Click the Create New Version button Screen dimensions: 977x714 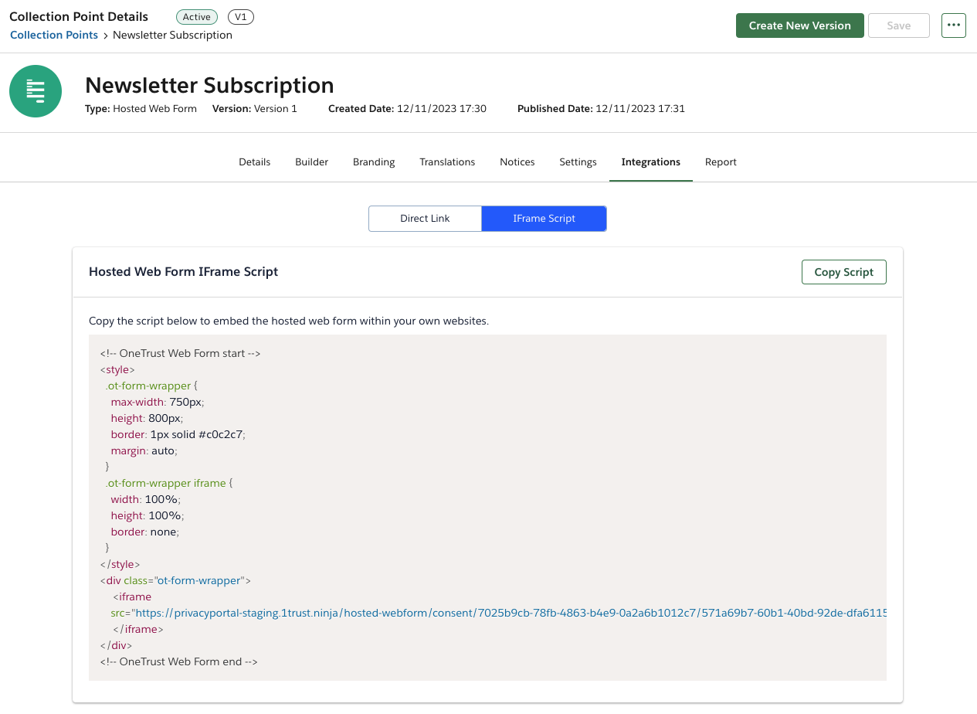(x=799, y=25)
